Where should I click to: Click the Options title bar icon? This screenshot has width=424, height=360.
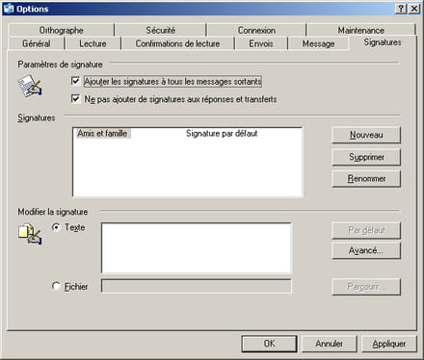[9, 9]
